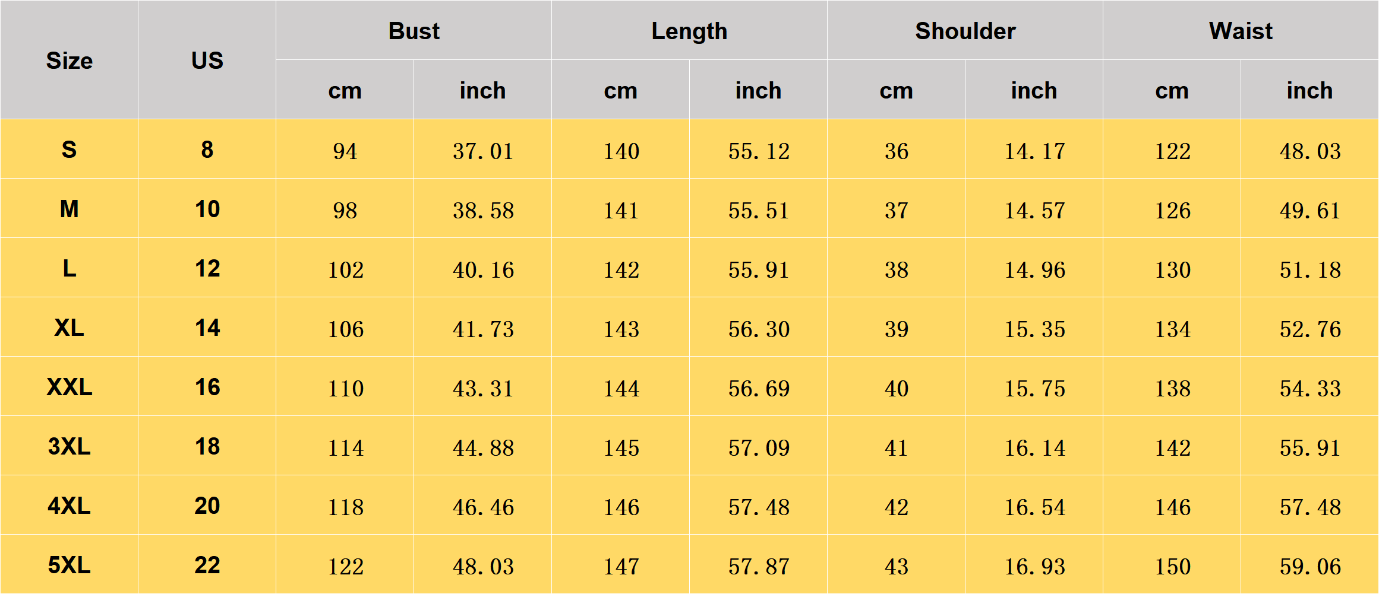Viewport: 1379px width, 594px height.
Task: Click the S size row label
Action: (69, 149)
